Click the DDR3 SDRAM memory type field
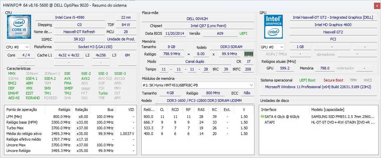 [x=231, y=47]
